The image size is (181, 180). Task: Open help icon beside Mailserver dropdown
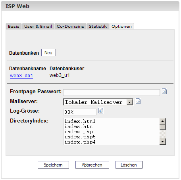pyautogui.click(x=138, y=101)
